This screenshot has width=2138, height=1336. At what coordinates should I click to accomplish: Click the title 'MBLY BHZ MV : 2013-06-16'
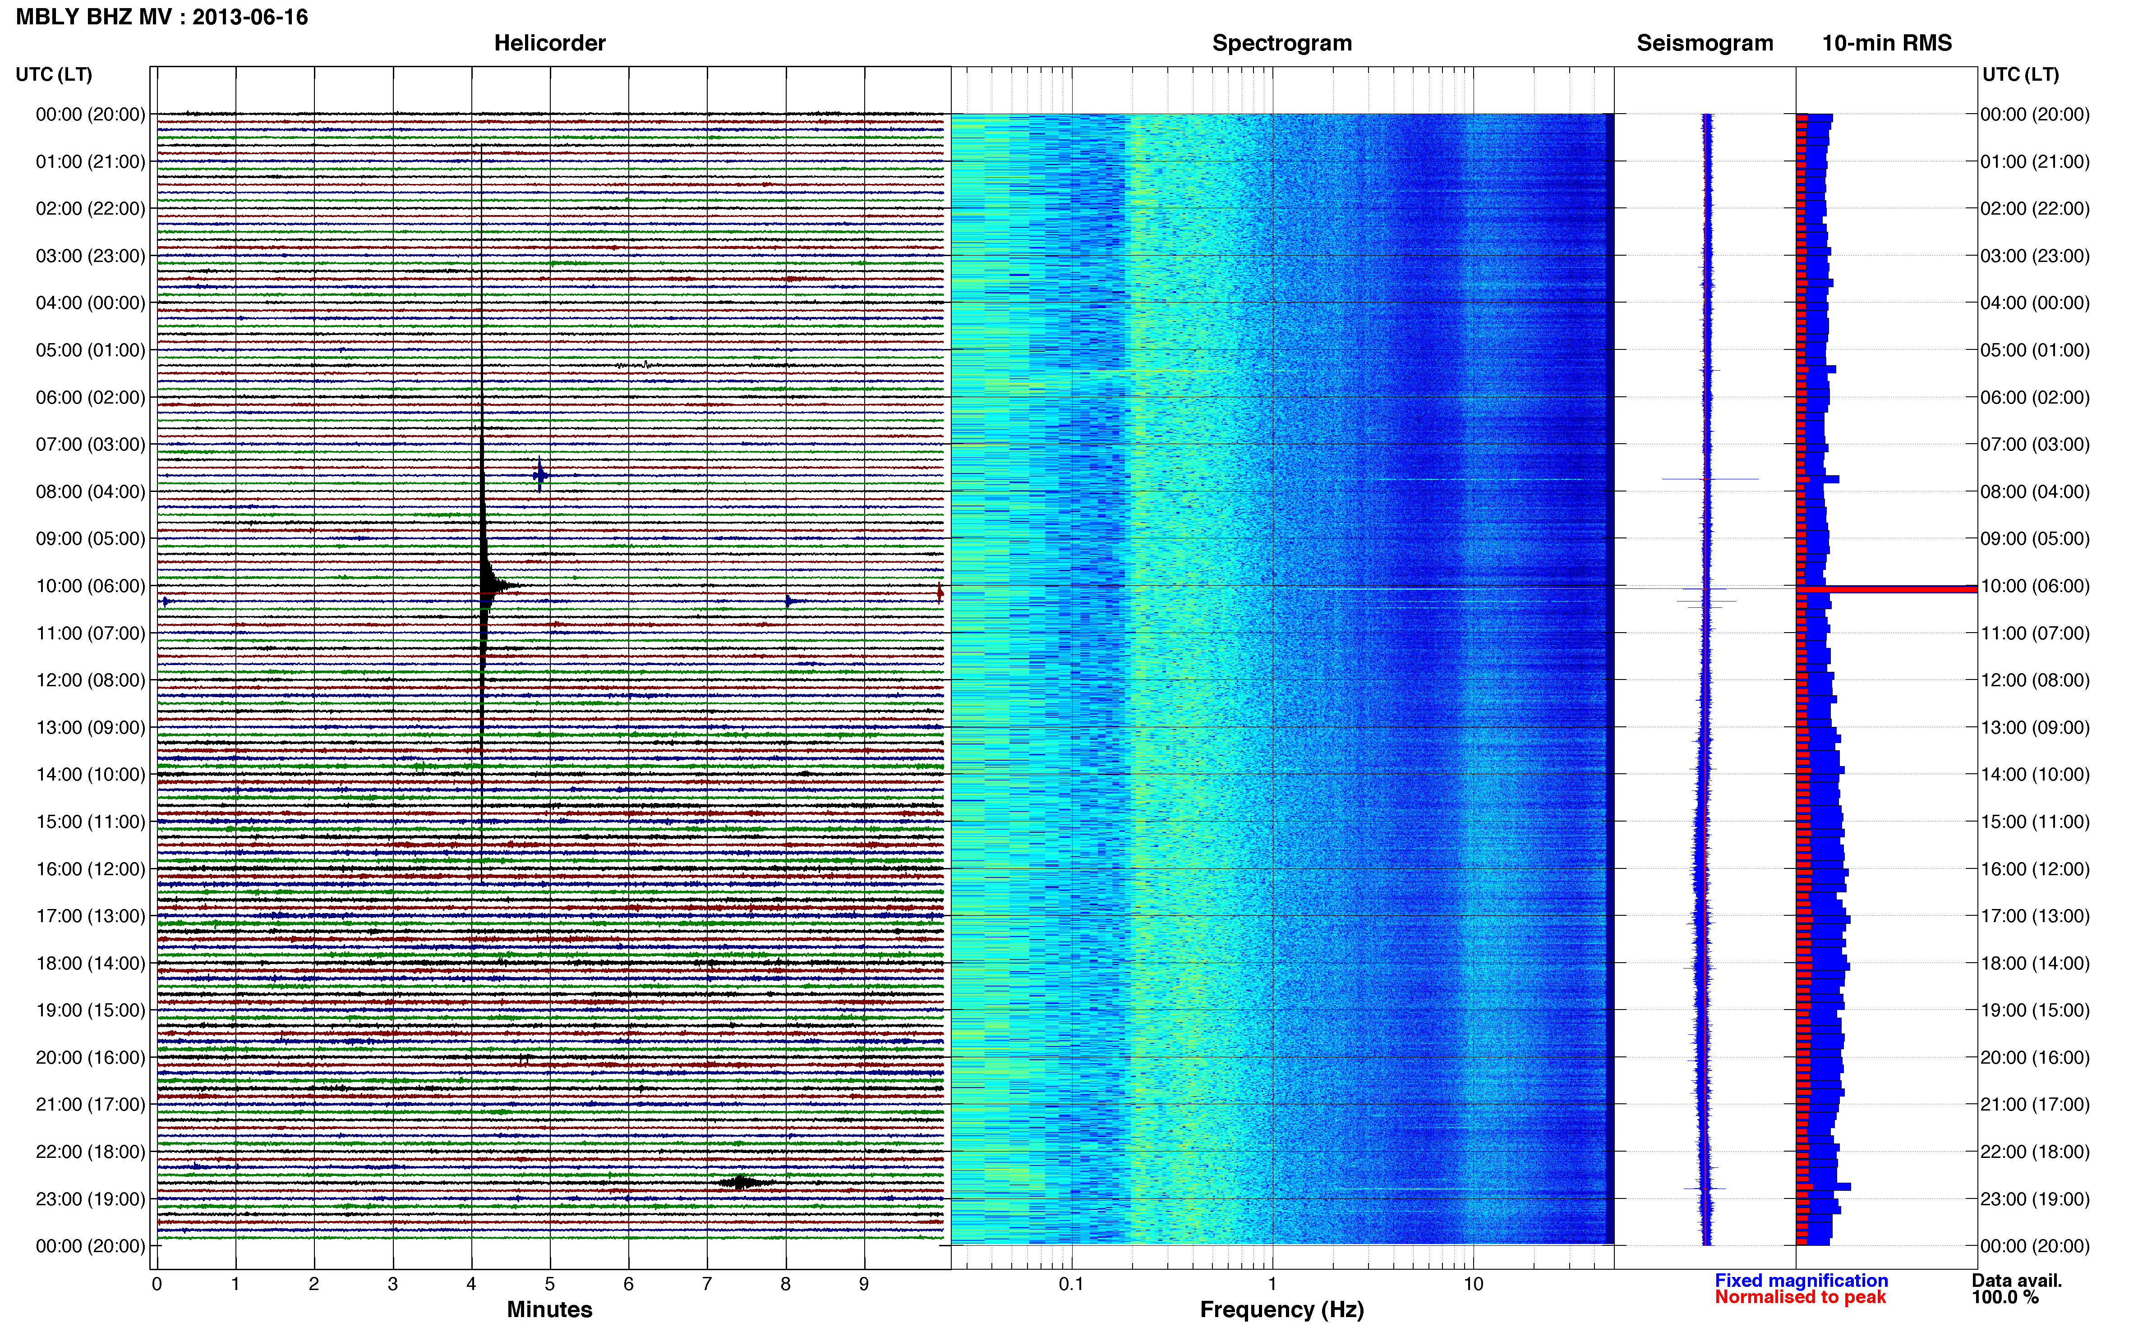[162, 17]
